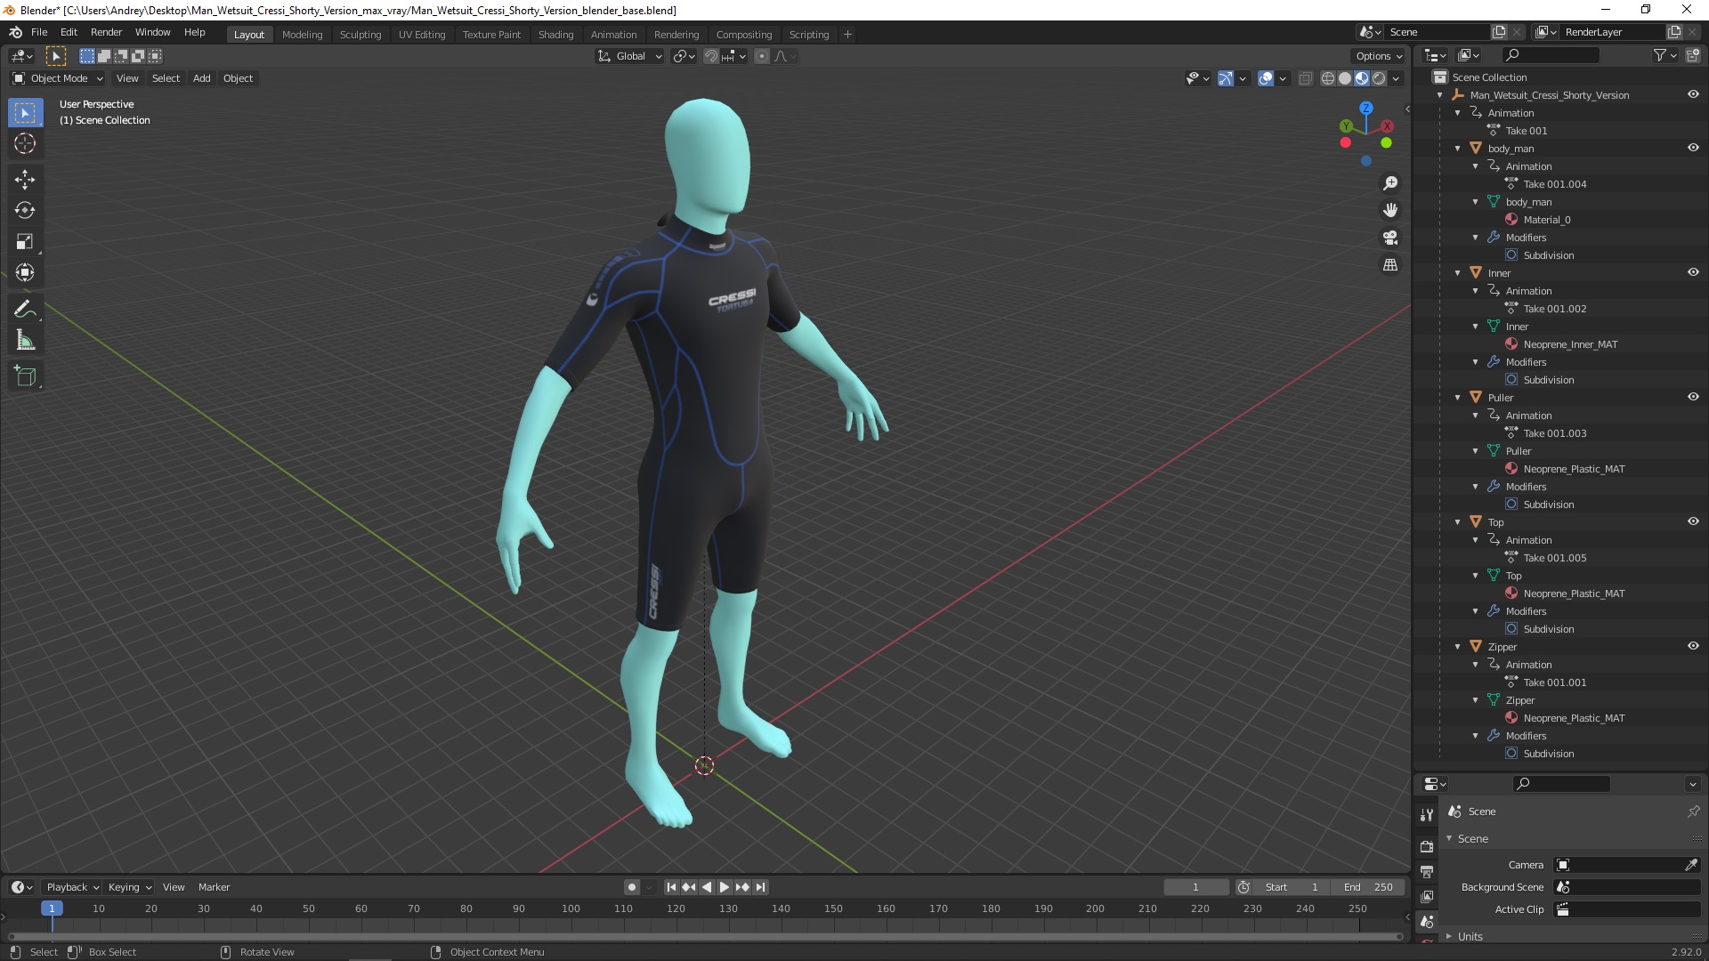Switch perspective/orthographic grid icon
Image resolution: width=1709 pixels, height=961 pixels.
(1390, 265)
